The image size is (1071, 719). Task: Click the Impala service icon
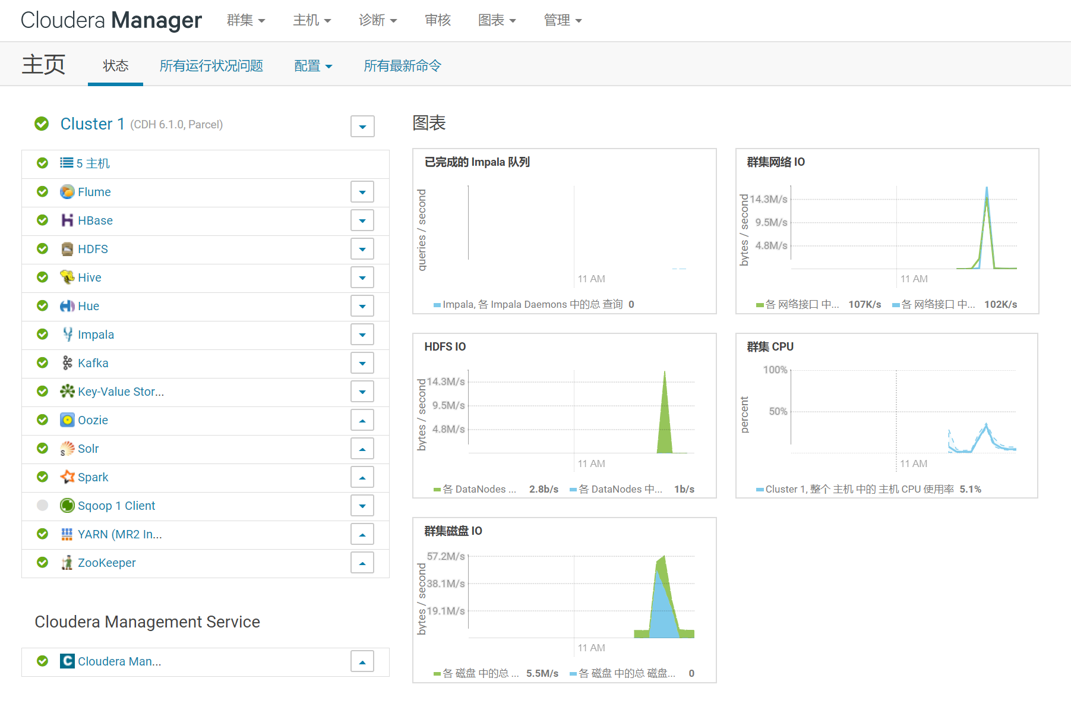tap(67, 335)
